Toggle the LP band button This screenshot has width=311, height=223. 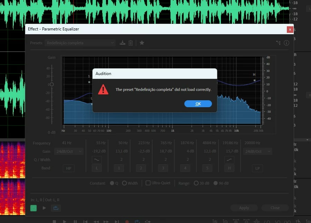click(257, 168)
